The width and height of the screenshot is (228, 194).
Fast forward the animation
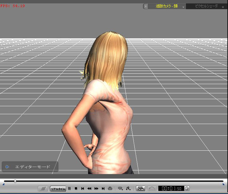click(96, 188)
